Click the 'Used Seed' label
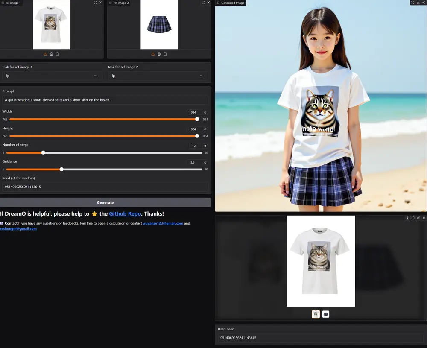 (x=226, y=329)
